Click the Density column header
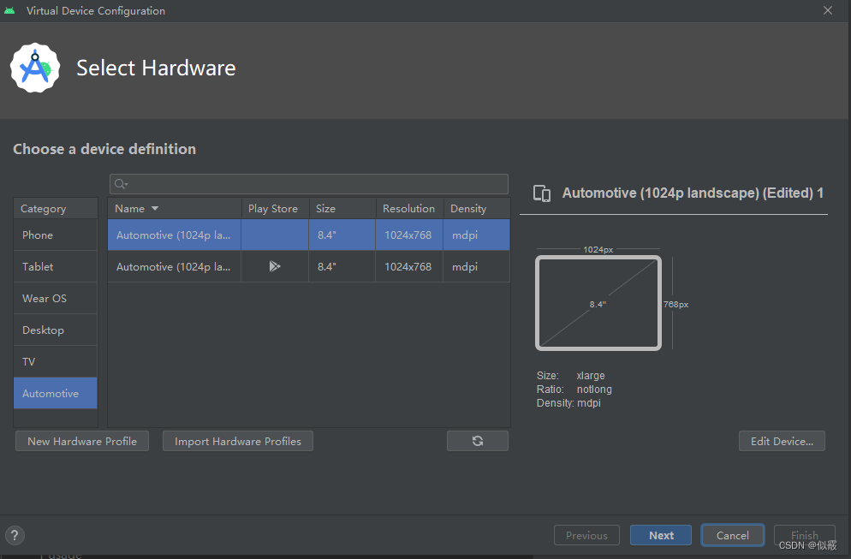This screenshot has width=851, height=559. 477,208
